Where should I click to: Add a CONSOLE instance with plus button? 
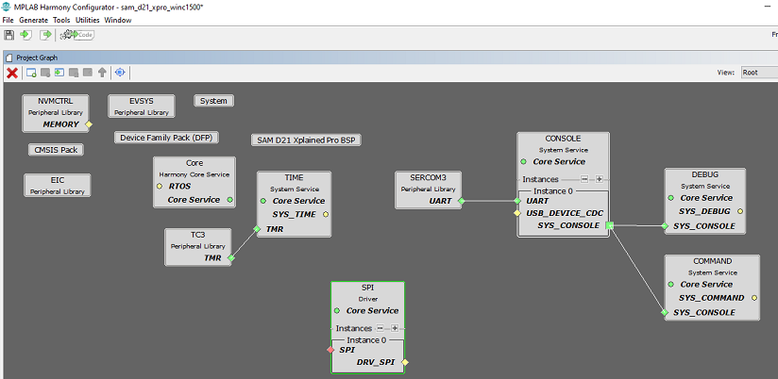(x=599, y=179)
